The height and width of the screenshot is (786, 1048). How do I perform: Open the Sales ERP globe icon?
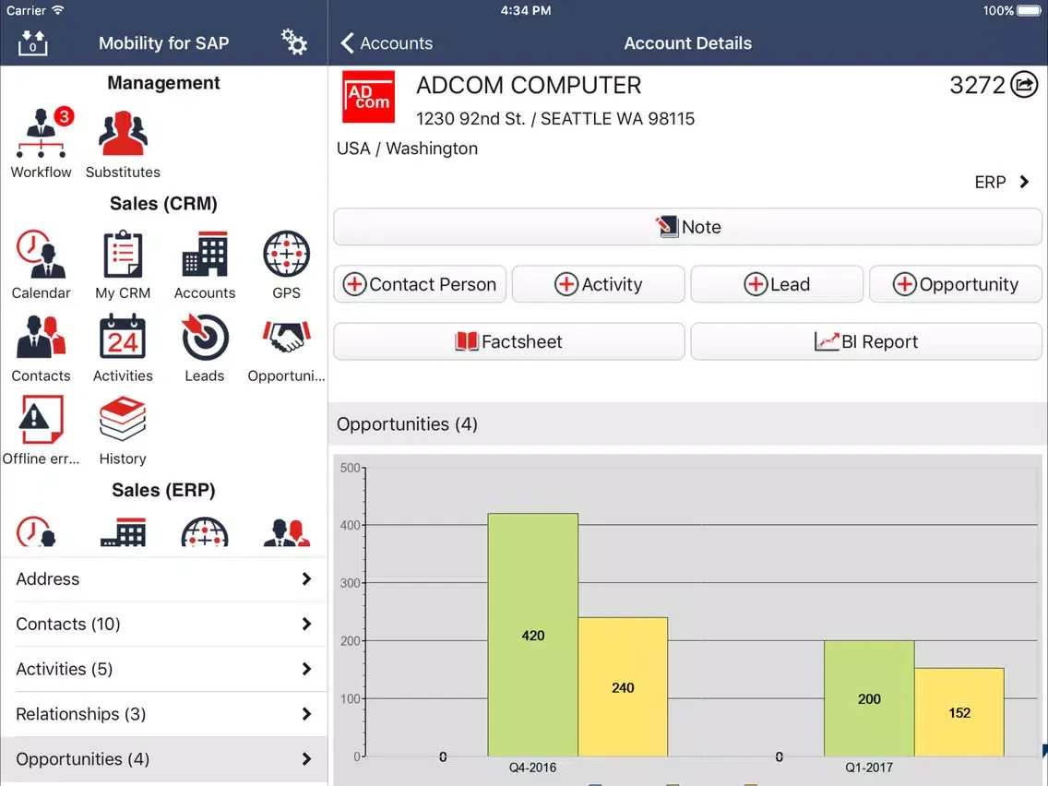click(x=205, y=531)
